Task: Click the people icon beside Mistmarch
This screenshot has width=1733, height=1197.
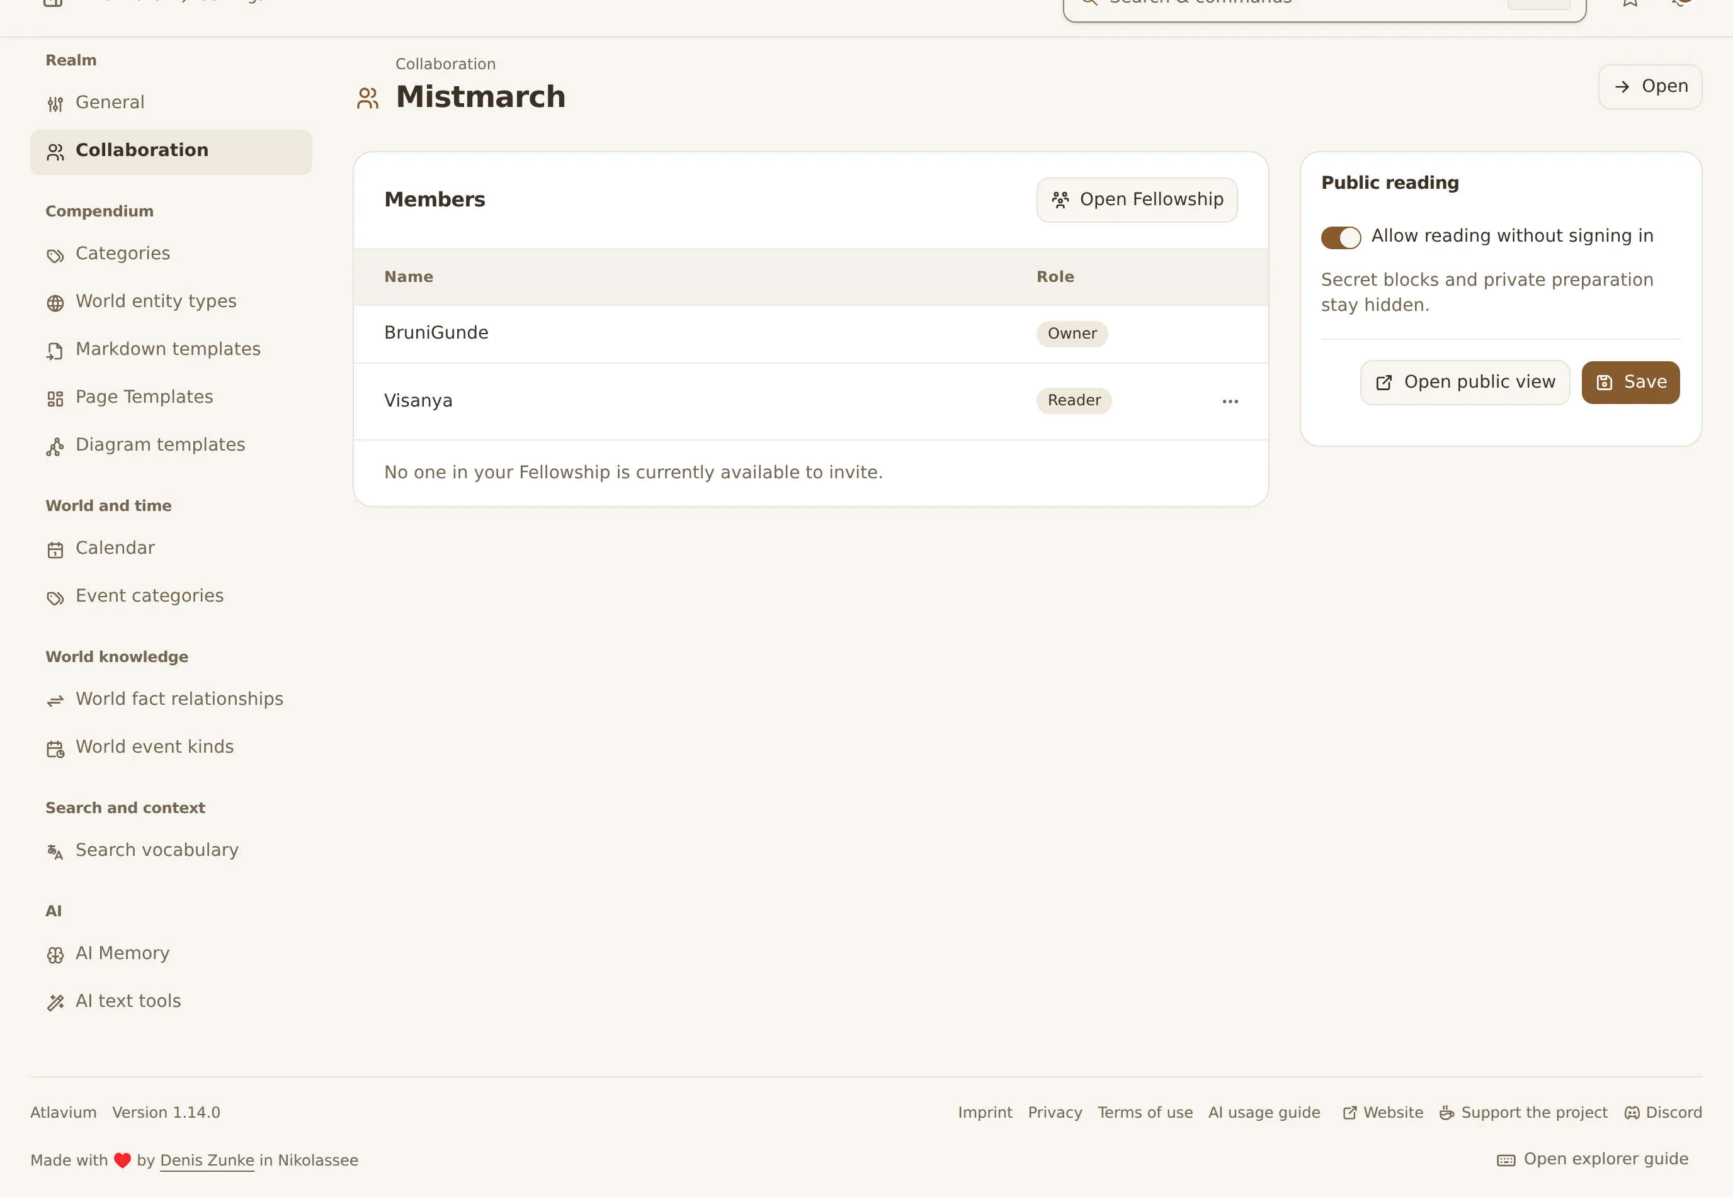Action: point(368,98)
